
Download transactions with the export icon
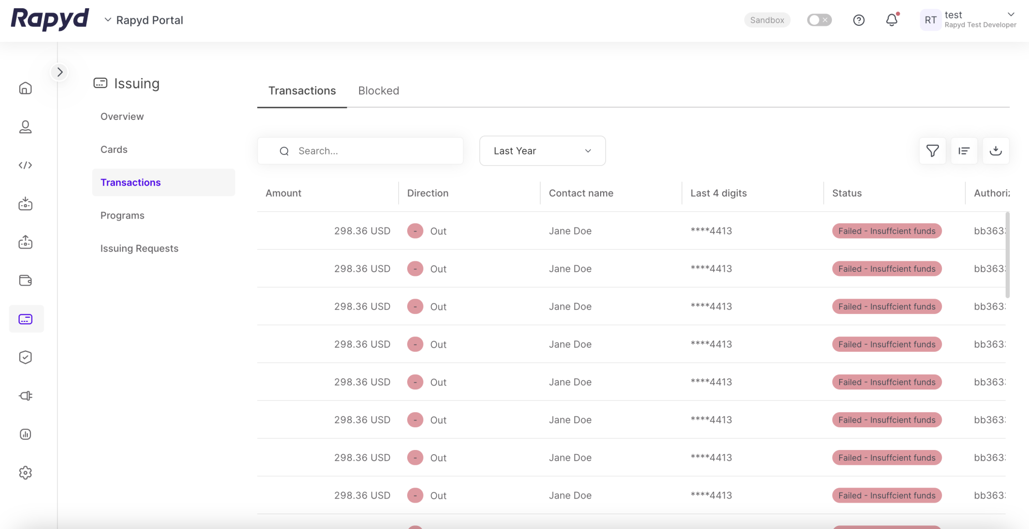click(995, 151)
